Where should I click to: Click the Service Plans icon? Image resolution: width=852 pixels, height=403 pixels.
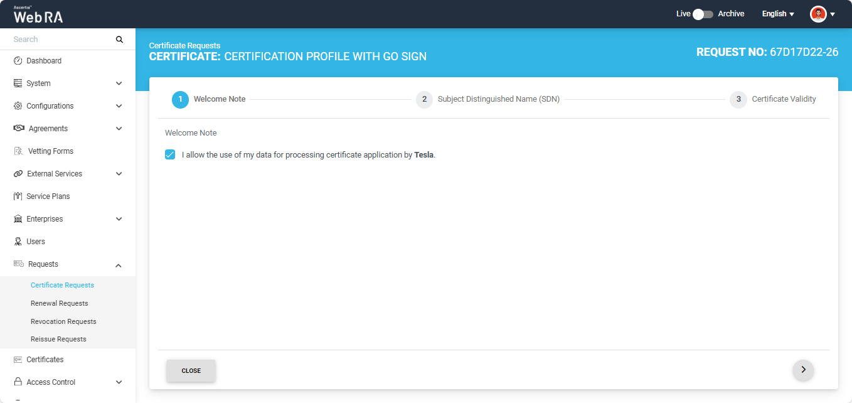[x=18, y=196]
